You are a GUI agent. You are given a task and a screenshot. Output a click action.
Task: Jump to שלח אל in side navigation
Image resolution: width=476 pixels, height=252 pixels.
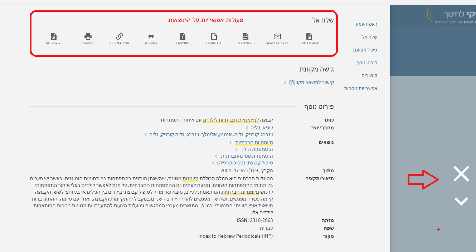click(x=370, y=37)
